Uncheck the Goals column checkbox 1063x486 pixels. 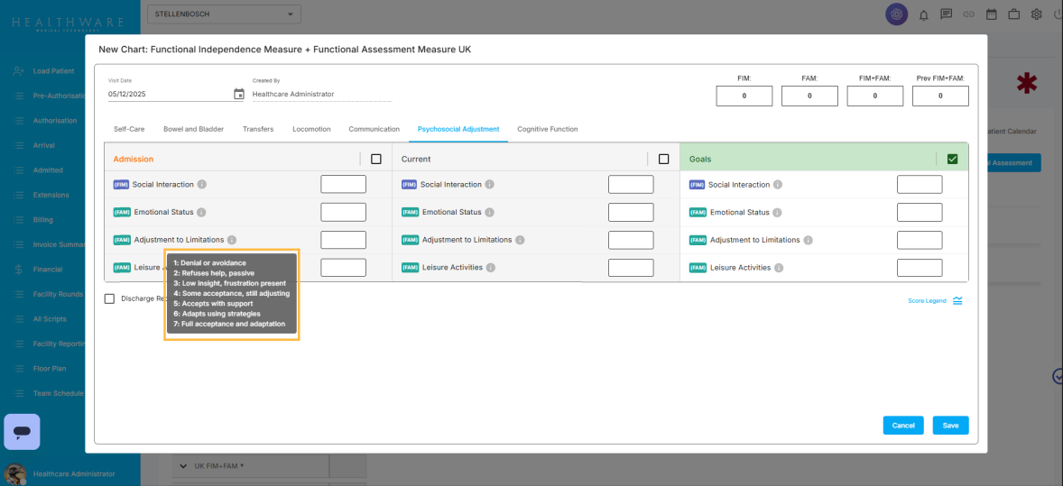pos(952,159)
